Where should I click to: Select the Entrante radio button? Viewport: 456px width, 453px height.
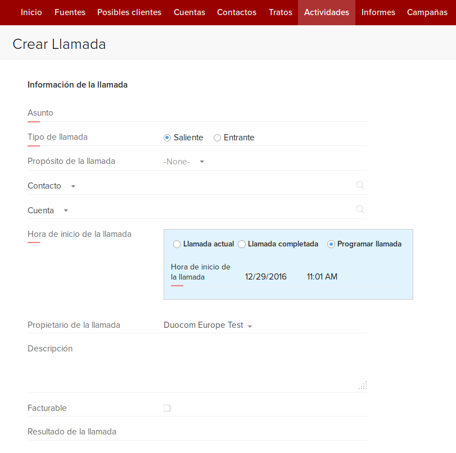point(217,138)
